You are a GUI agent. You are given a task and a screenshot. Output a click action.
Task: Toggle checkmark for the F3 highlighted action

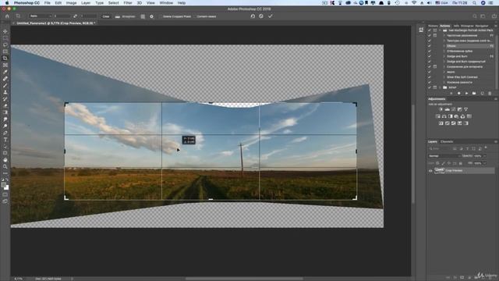pos(430,46)
